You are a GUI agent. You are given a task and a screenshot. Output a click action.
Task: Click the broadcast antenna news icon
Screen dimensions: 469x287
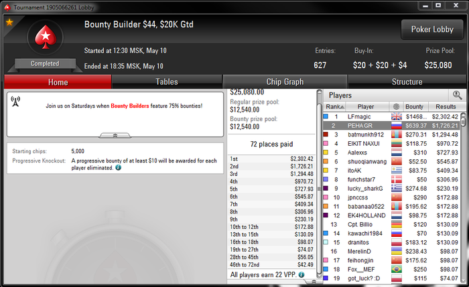click(15, 101)
